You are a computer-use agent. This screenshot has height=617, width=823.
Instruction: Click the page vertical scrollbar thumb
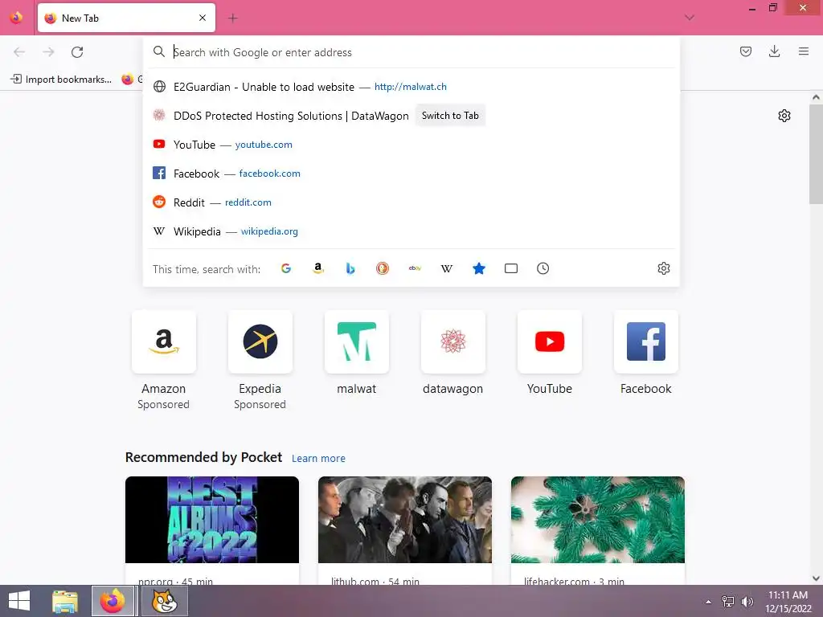816,154
